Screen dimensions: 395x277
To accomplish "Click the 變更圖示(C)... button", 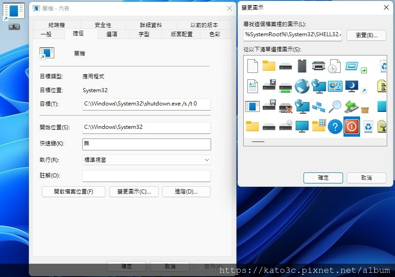I will 134,192.
